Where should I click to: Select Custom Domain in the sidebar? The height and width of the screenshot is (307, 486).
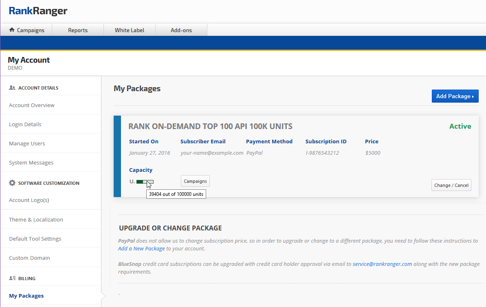coord(29,258)
